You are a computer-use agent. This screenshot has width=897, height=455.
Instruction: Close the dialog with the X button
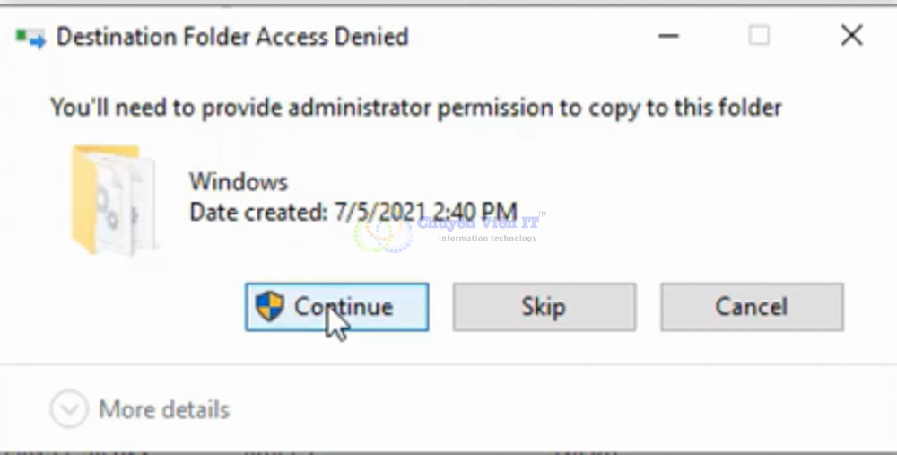[850, 36]
